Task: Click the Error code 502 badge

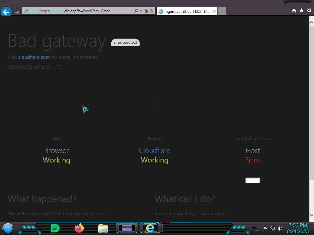Action: [125, 42]
